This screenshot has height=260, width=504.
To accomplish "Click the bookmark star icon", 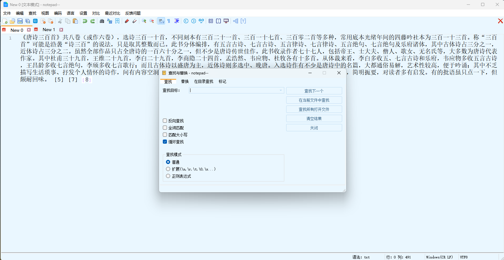I will [x=117, y=21].
